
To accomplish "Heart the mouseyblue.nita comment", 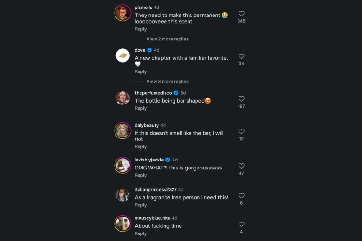I will (241, 224).
